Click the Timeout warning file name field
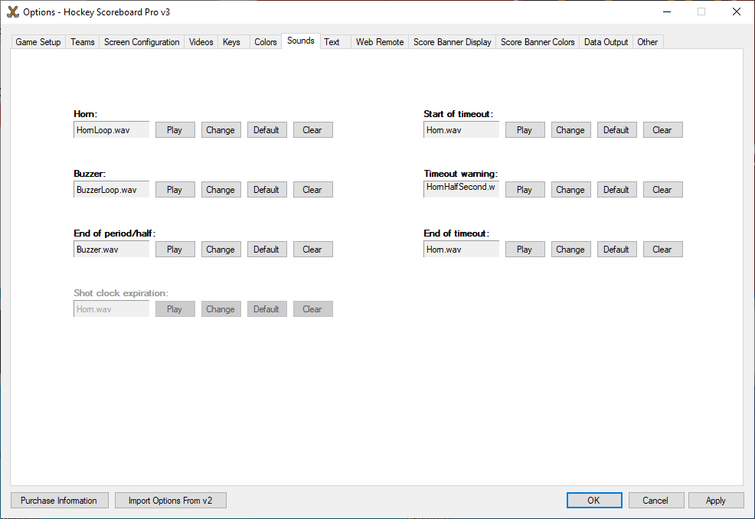Screen dimensions: 755x519 (461, 188)
